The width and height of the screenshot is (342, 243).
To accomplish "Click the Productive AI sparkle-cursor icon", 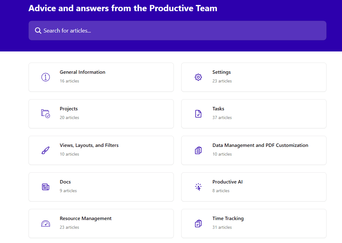I will pyautogui.click(x=198, y=187).
